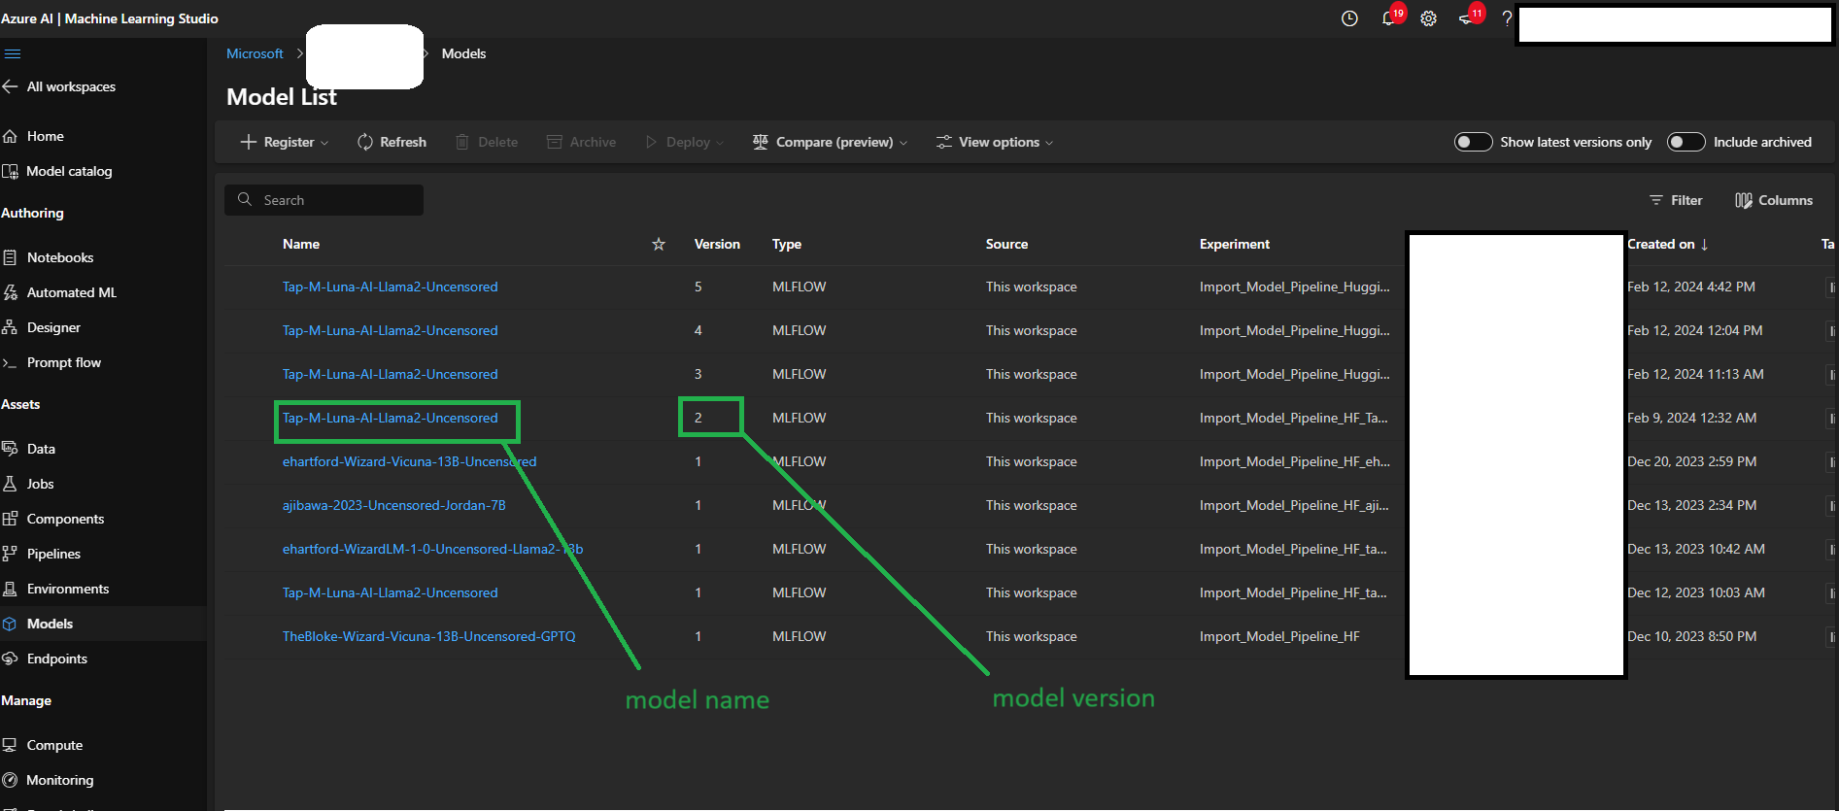Open Jobs in the sidebar
Screen dimensions: 1839x811
[40, 484]
